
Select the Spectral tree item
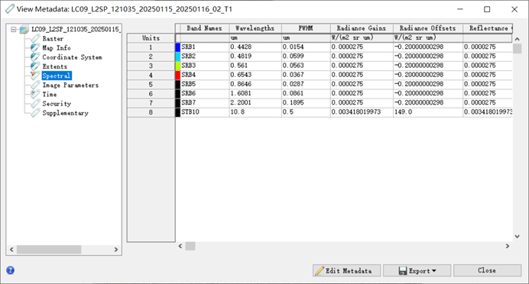(57, 76)
